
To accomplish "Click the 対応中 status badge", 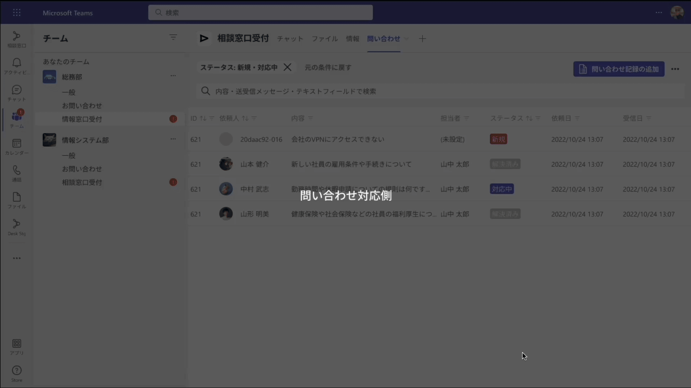I will point(502,189).
